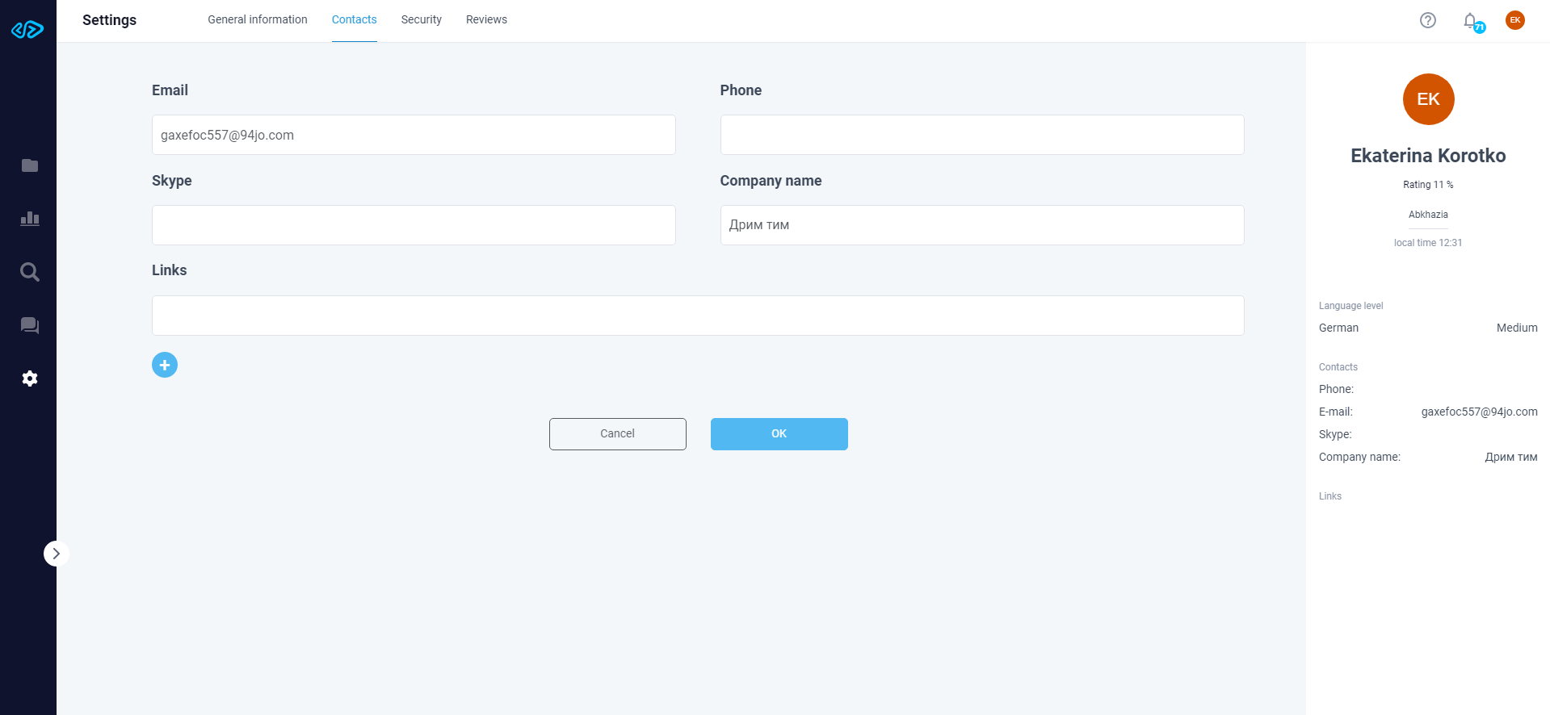The image size is (1550, 715).
Task: Focus the Email input field
Action: pyautogui.click(x=414, y=135)
